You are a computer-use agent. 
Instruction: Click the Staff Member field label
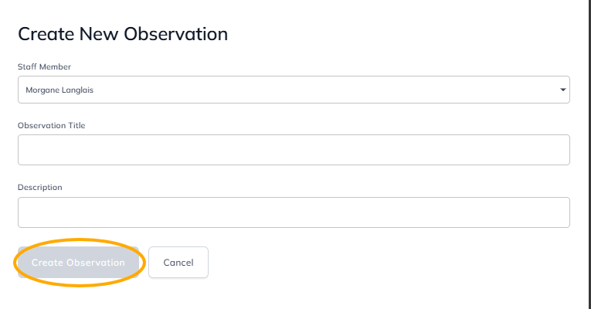[x=44, y=67]
